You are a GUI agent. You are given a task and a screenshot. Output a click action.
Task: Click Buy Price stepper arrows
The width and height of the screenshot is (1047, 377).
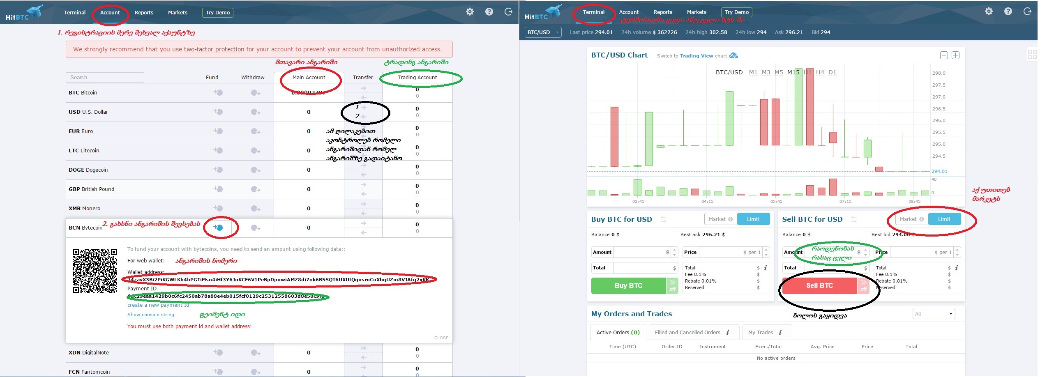point(766,252)
